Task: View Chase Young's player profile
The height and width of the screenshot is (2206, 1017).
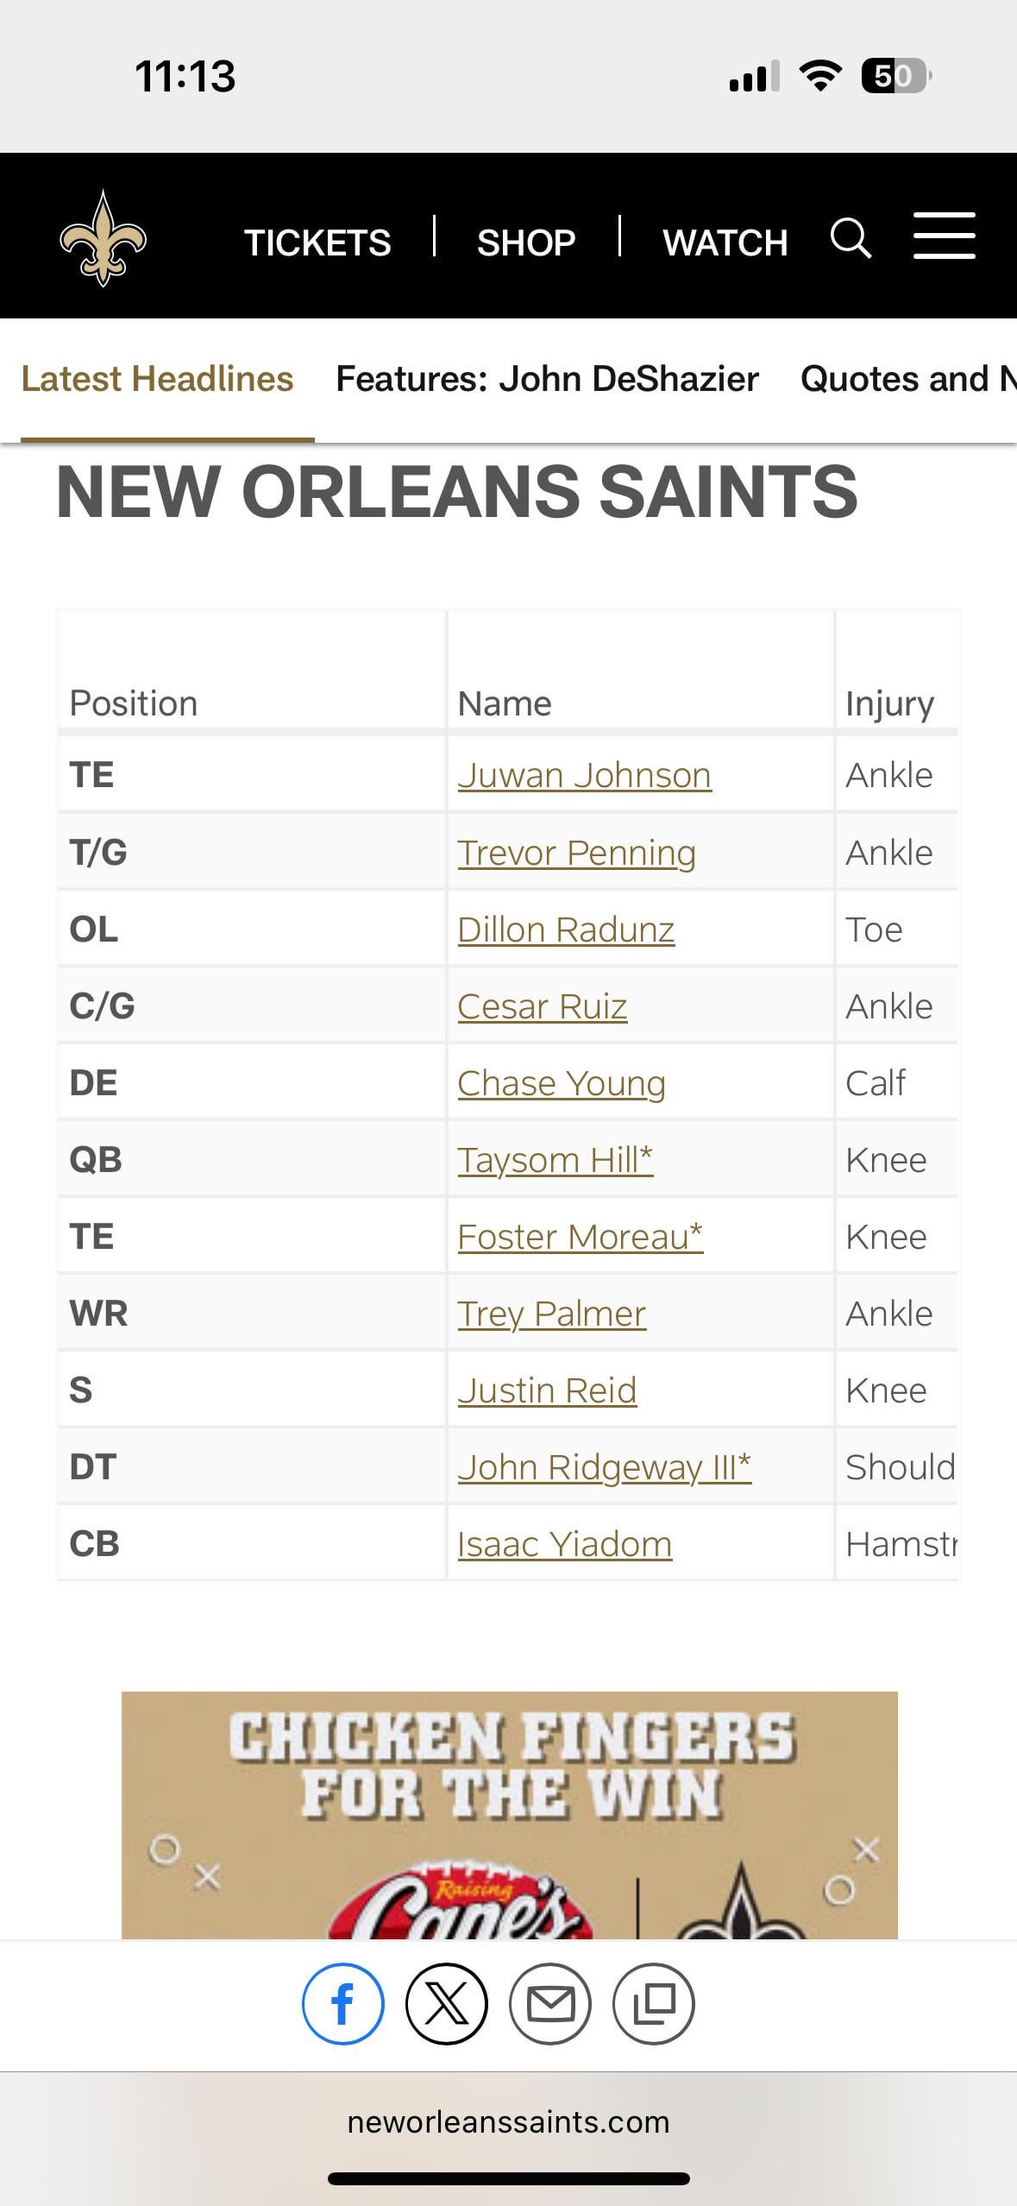Action: click(x=561, y=1083)
